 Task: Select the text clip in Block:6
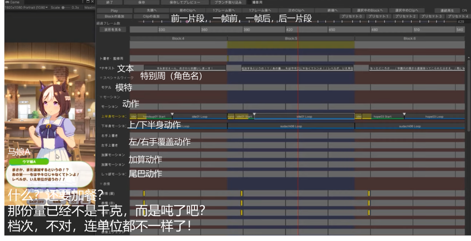coord(417,68)
